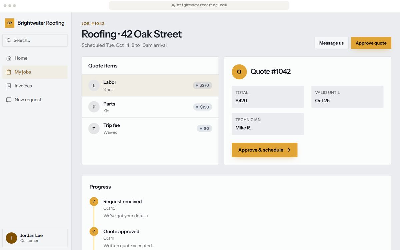Click the $150 price chip
Screen dimensions: 400x250
[x=203, y=107]
